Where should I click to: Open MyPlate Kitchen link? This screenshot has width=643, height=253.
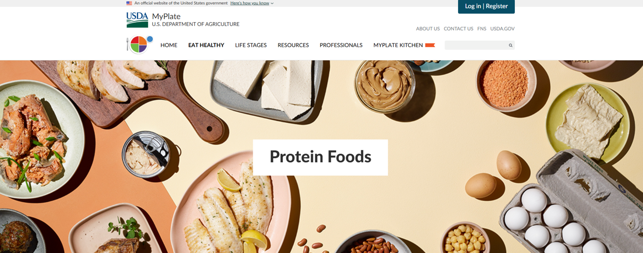(x=398, y=45)
